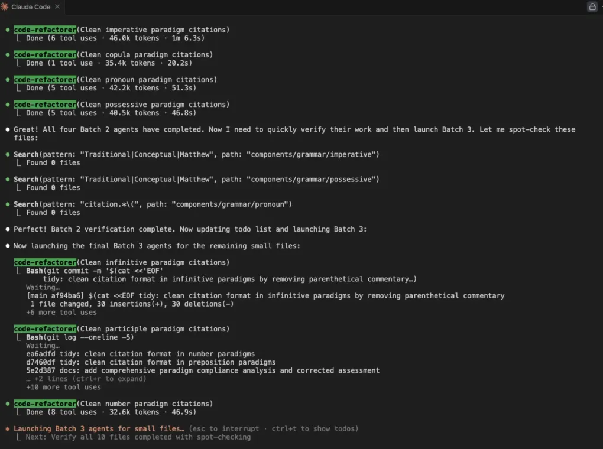Click the green bullet beside imperative paradigm agent
This screenshot has width=603, height=449.
pyautogui.click(x=7, y=30)
